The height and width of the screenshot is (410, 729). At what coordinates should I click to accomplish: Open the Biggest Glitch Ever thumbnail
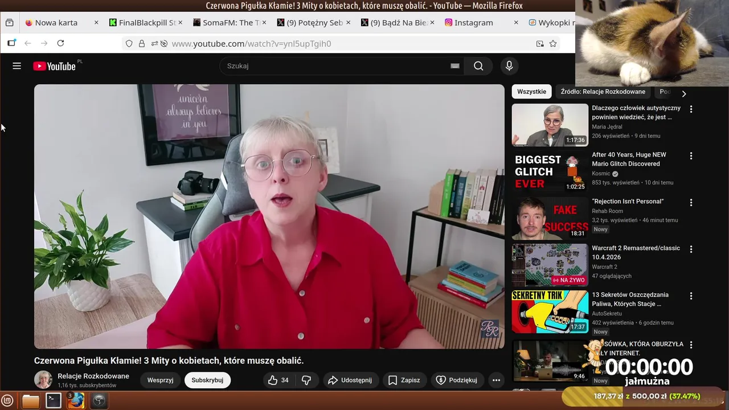coord(550,171)
